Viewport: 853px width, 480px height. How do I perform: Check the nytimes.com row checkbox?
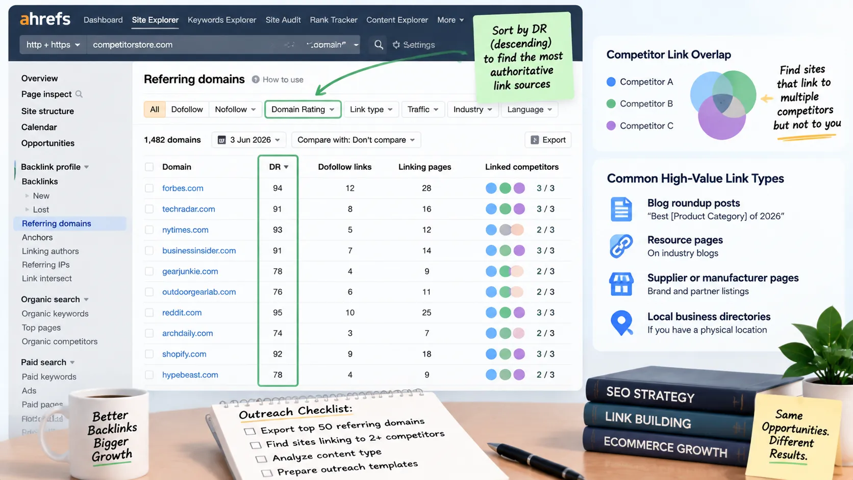149,230
